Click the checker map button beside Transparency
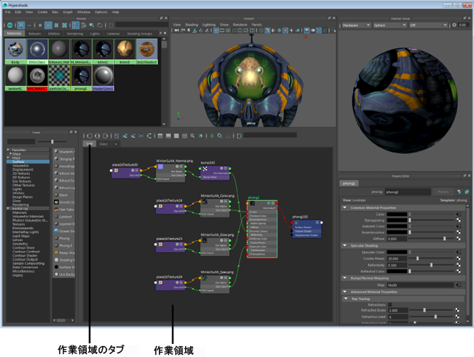Viewport: 474px width, 357px height. click(458, 220)
